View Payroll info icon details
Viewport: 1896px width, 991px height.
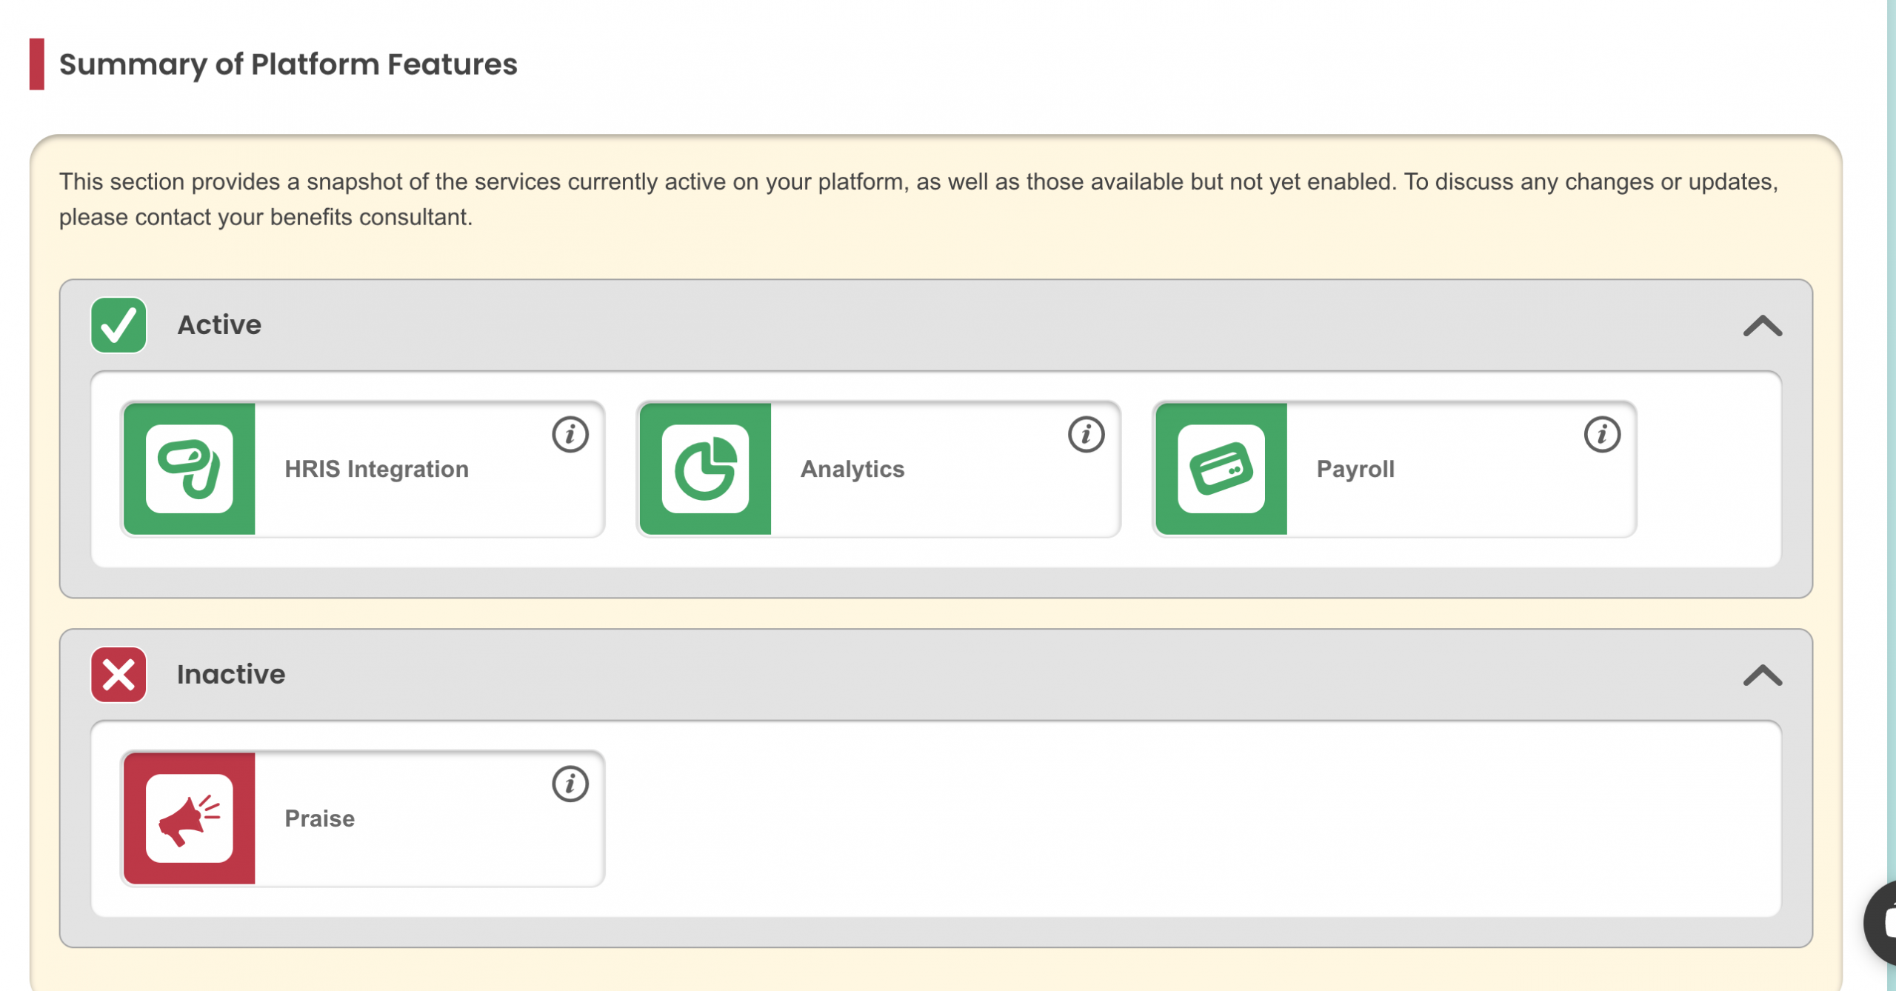click(x=1602, y=435)
